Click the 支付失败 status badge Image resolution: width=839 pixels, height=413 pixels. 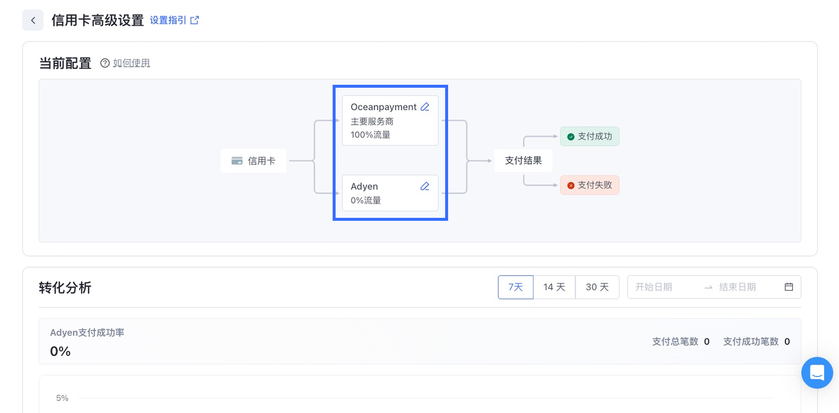(x=590, y=185)
